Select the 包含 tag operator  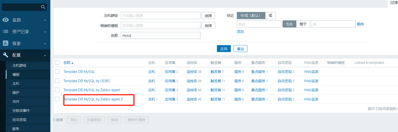[x=289, y=24]
